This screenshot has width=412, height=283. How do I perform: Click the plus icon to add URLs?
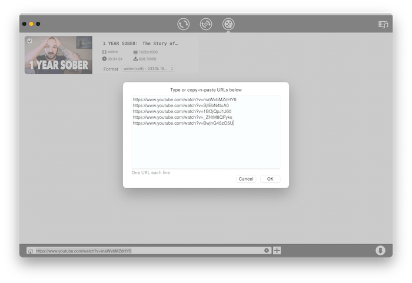tap(277, 251)
